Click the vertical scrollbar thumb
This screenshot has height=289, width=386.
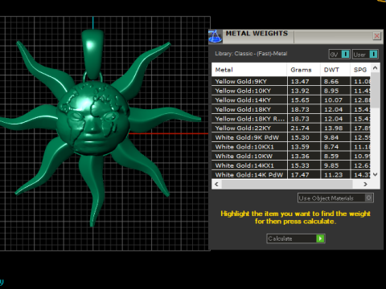point(376,90)
